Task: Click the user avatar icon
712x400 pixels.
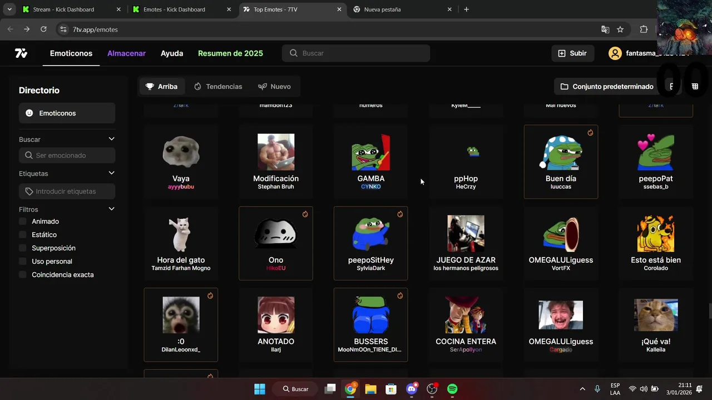Action: pos(615,53)
